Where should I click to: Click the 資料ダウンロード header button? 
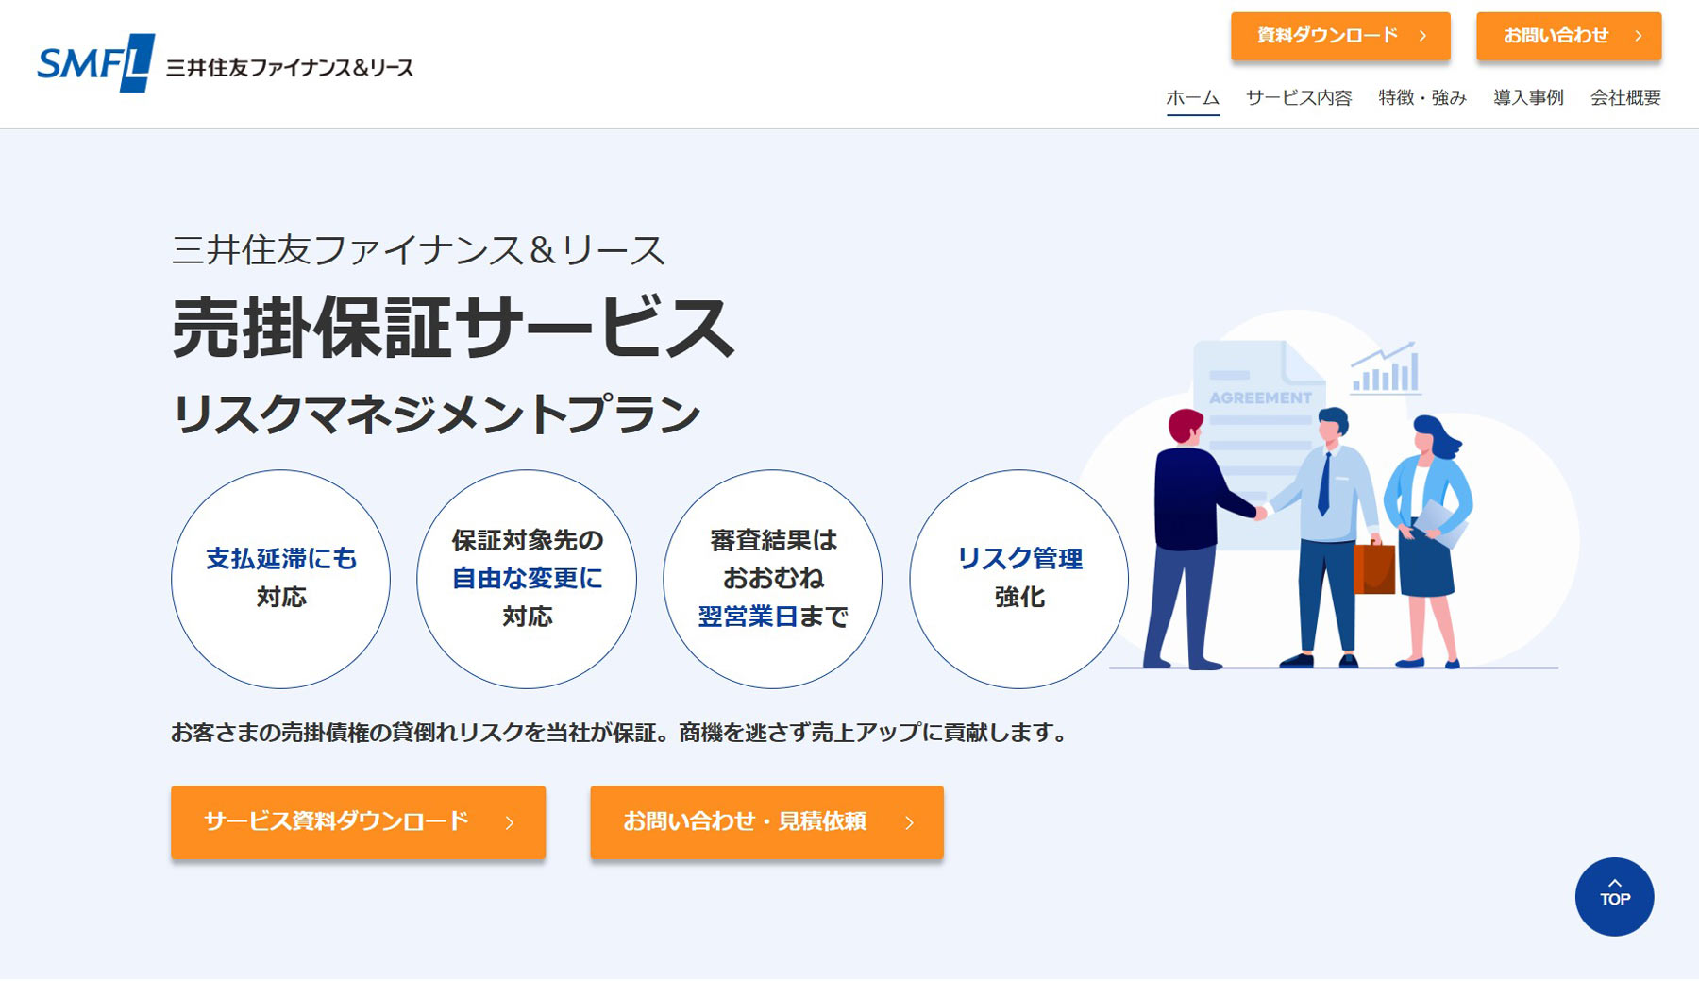pyautogui.click(x=1340, y=36)
